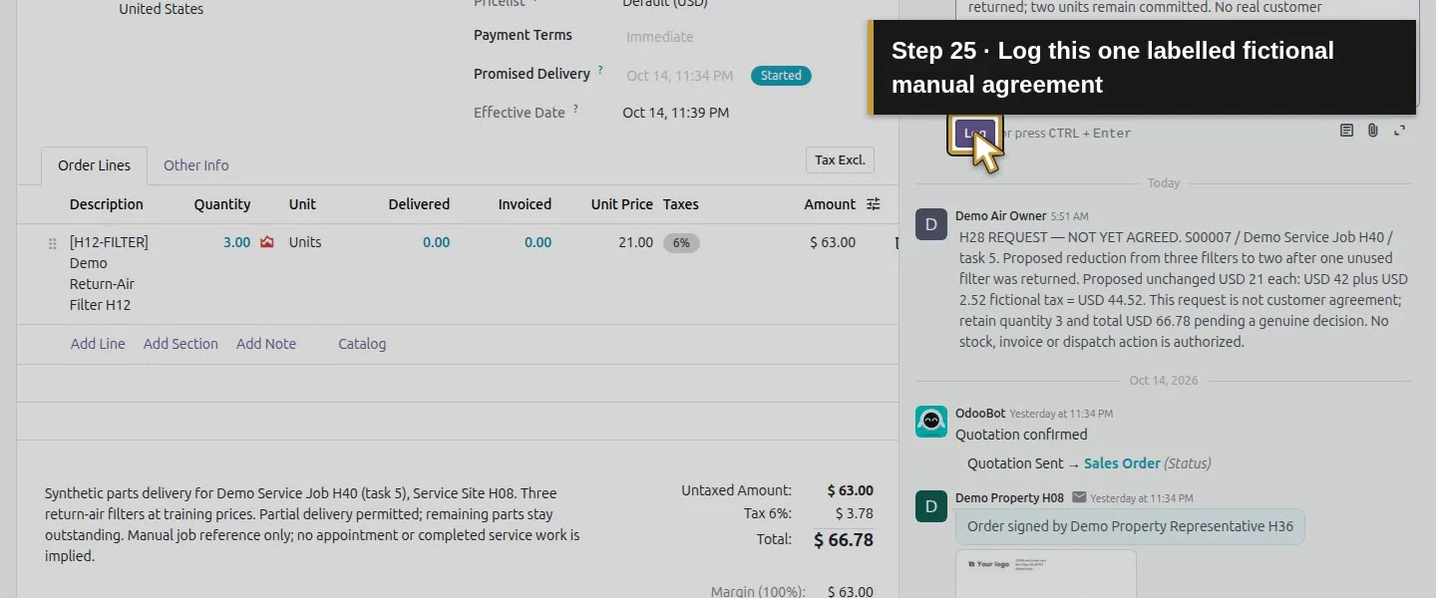Open the signed order attachment thumbnail
This screenshot has height=598, width=1436.
pos(1046,574)
